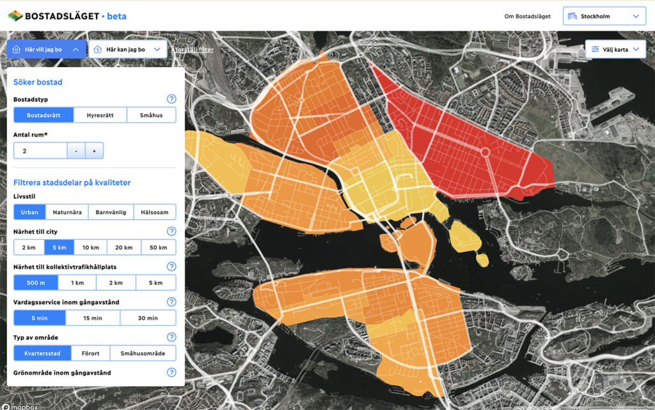Open help for Typ av område
This screenshot has height=410, width=655.
pyautogui.click(x=171, y=337)
